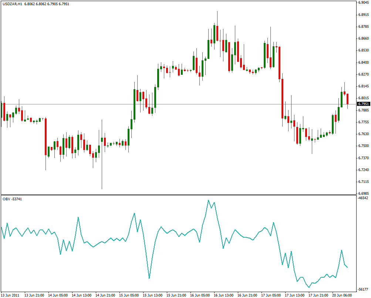371x298 pixels.
Task: Click the 15 Jun 21:00 time label
Action: [x=176, y=295]
